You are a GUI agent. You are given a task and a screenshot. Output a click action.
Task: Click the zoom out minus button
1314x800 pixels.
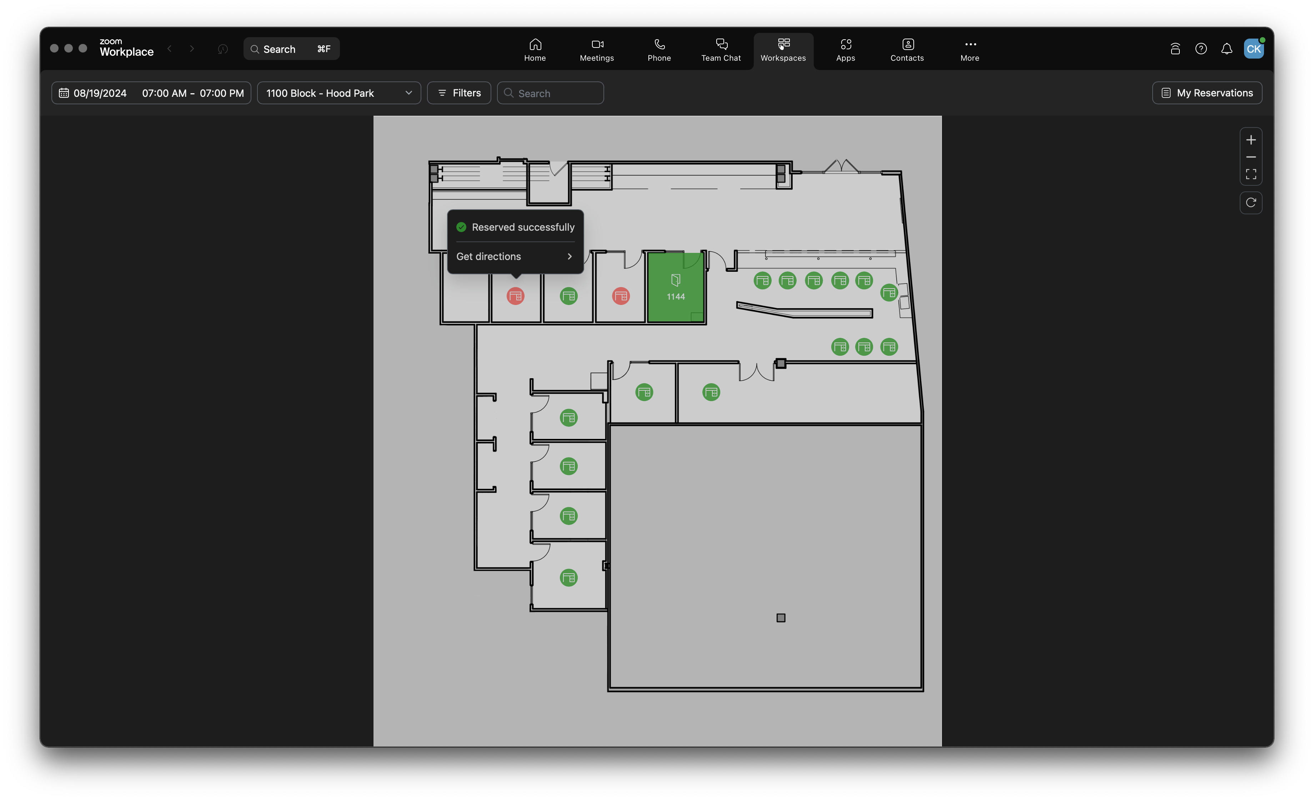pos(1250,157)
